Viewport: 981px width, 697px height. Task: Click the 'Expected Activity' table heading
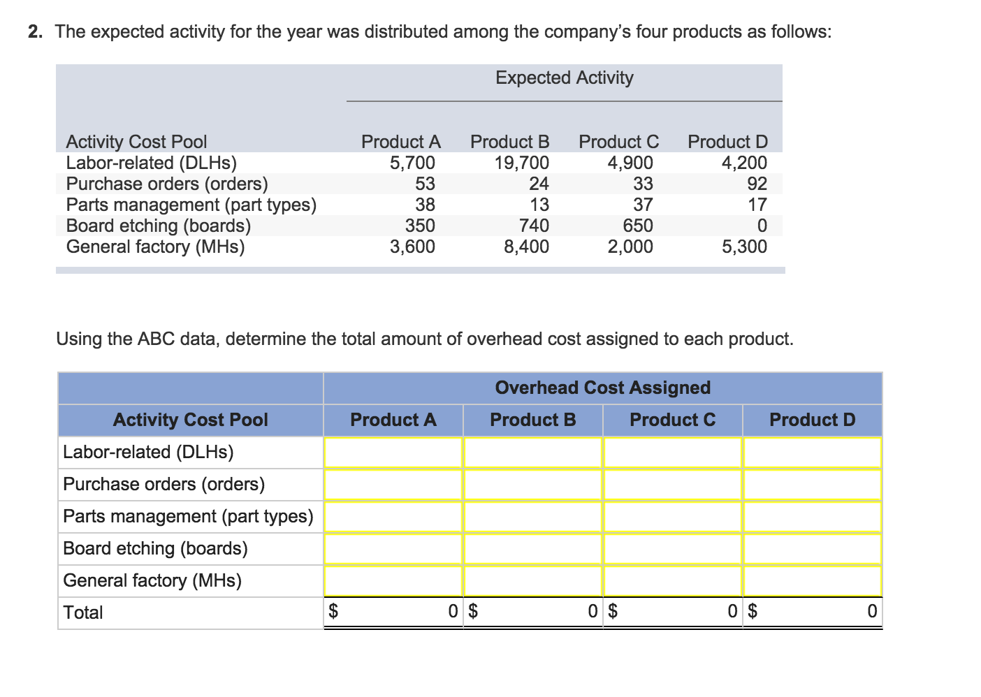565,78
